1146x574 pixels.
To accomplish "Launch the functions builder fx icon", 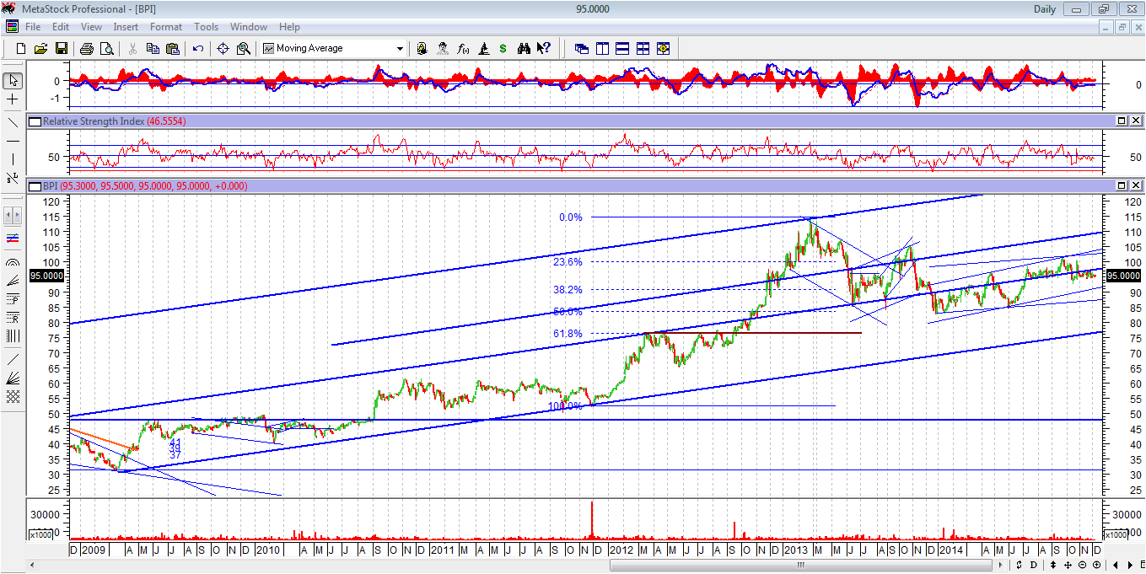I will tap(463, 48).
